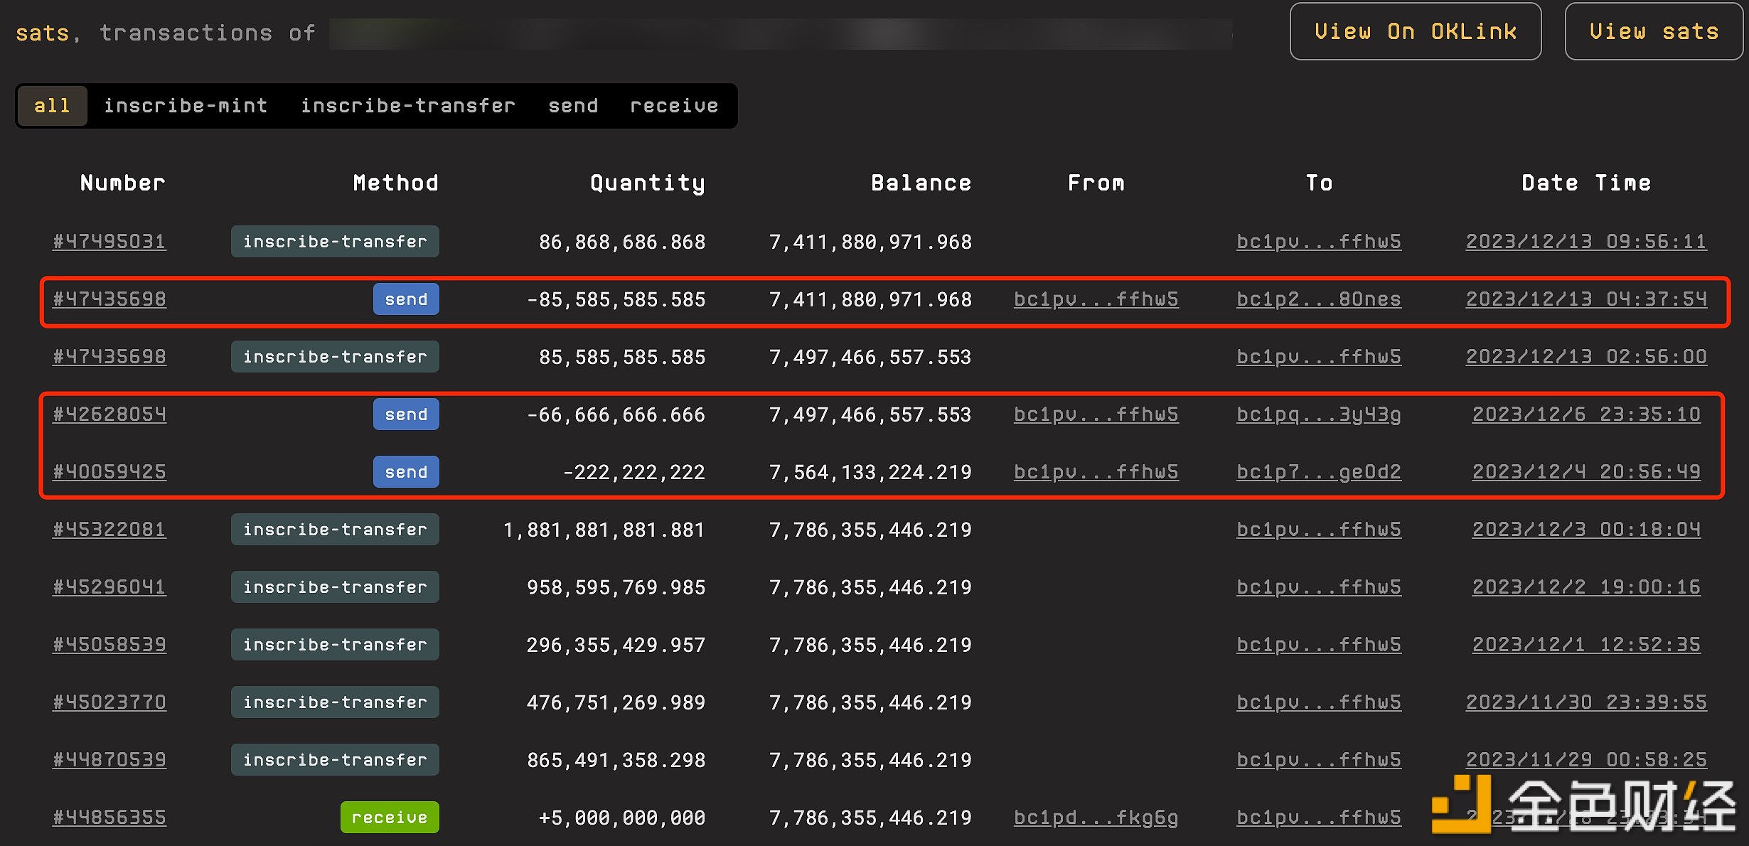The height and width of the screenshot is (846, 1749).
Task: Filter transactions by send tab
Action: click(573, 106)
